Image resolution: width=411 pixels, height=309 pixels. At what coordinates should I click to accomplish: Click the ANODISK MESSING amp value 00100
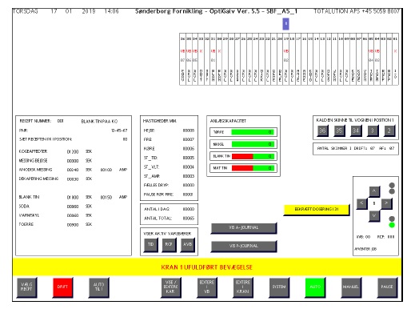click(106, 170)
